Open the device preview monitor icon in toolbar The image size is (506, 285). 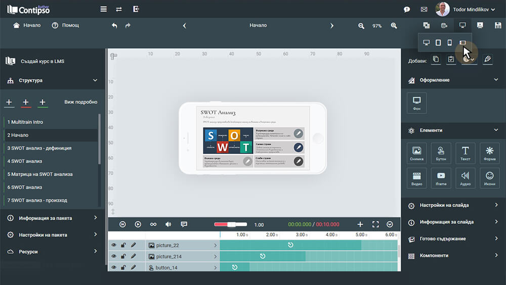[462, 25]
